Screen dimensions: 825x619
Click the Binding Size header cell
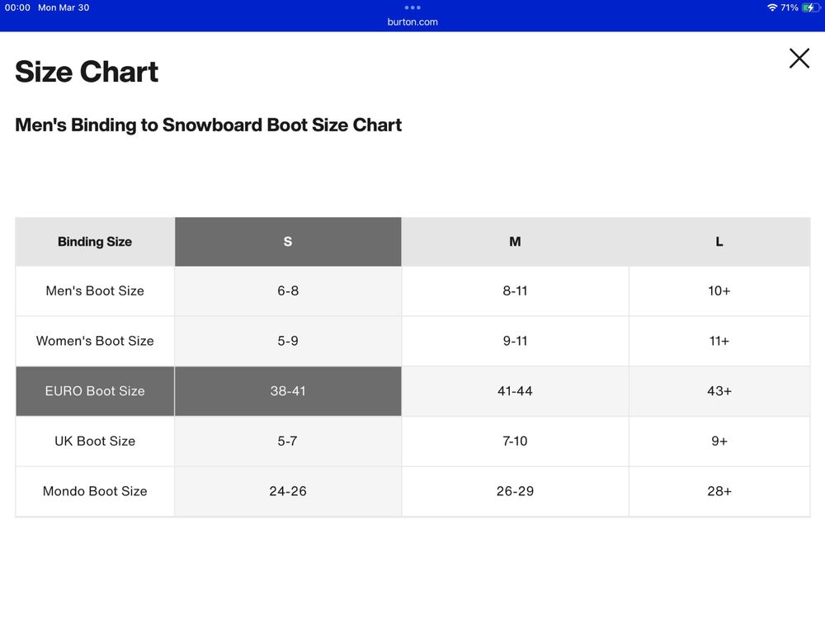[x=95, y=242]
